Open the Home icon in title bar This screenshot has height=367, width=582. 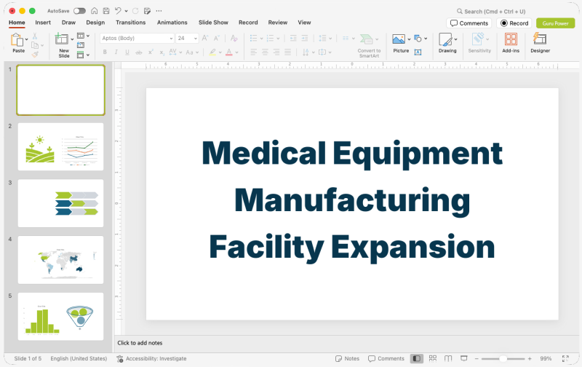click(95, 11)
